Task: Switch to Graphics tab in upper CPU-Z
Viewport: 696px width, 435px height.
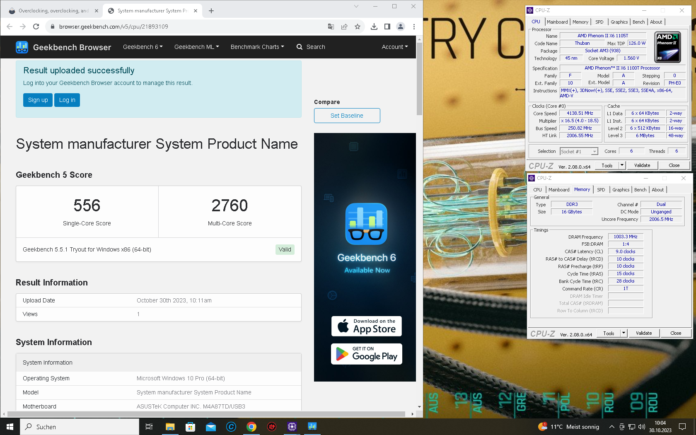Action: (x=619, y=22)
